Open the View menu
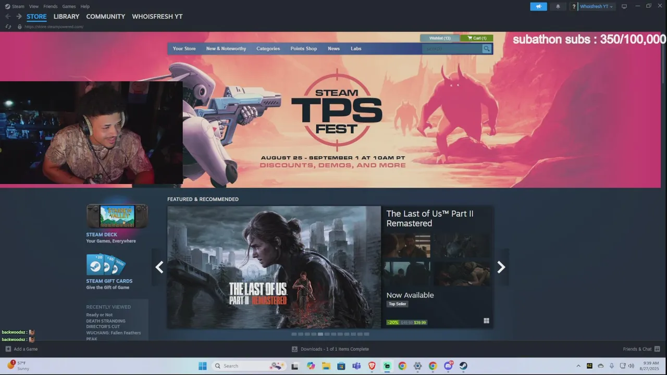 34,6
